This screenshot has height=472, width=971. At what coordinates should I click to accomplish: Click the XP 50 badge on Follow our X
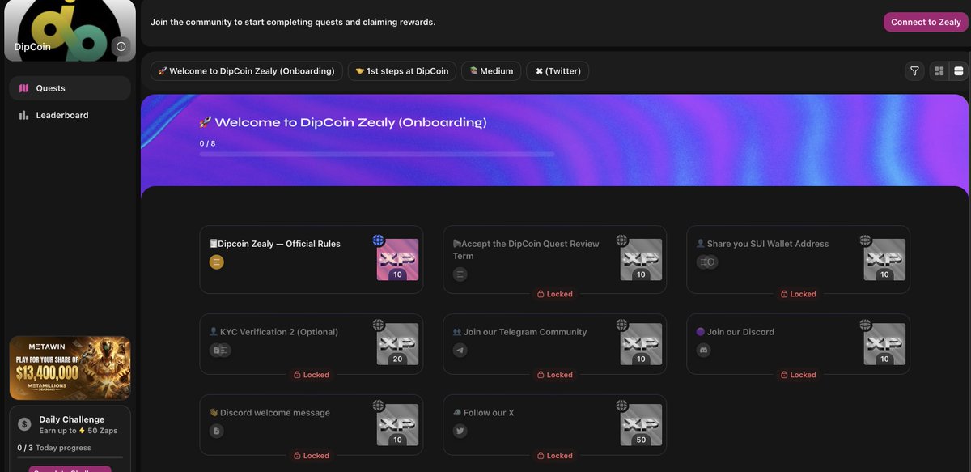pyautogui.click(x=641, y=425)
